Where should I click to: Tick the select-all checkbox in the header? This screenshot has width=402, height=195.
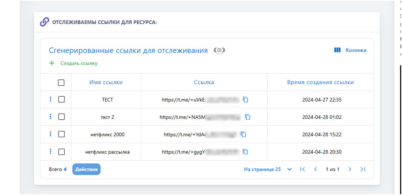click(x=61, y=82)
